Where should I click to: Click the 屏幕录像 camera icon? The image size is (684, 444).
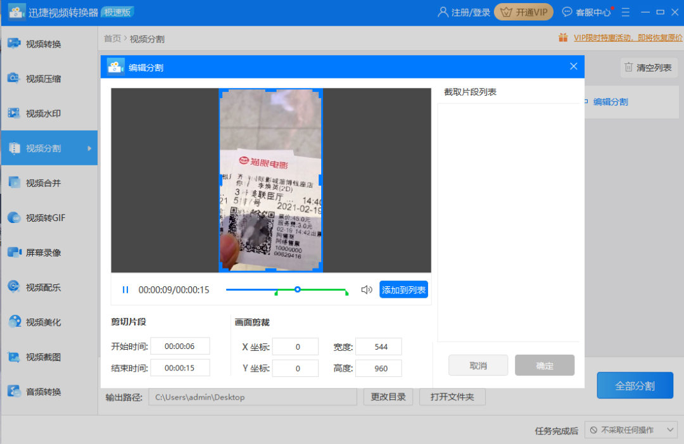tap(15, 252)
